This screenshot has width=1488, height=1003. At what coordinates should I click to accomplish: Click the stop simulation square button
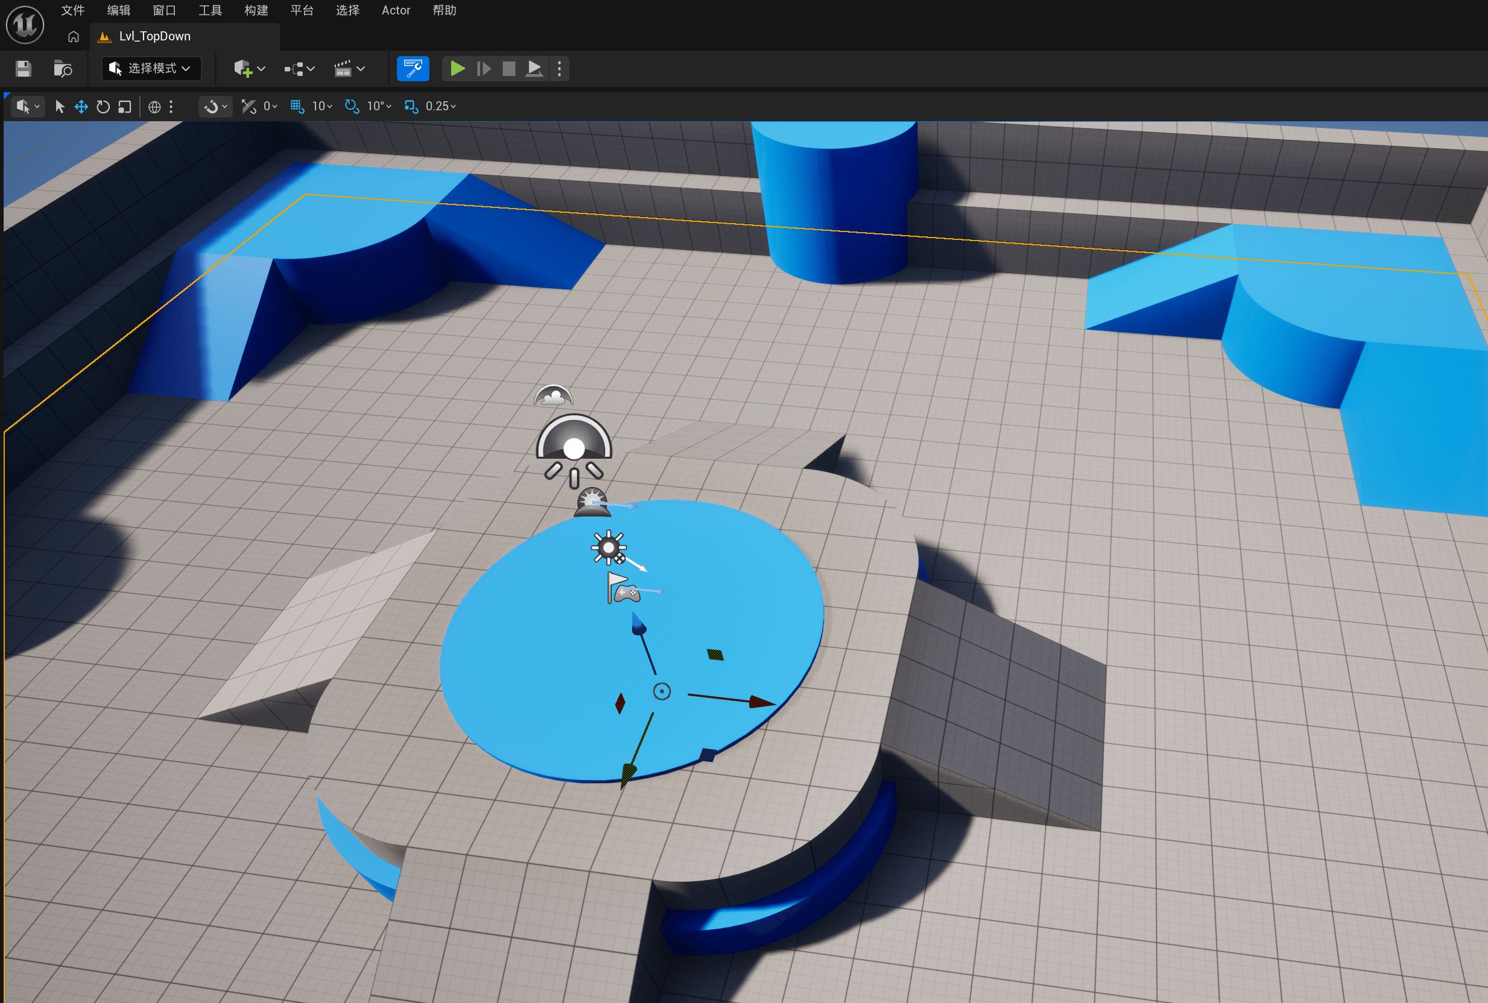[509, 69]
